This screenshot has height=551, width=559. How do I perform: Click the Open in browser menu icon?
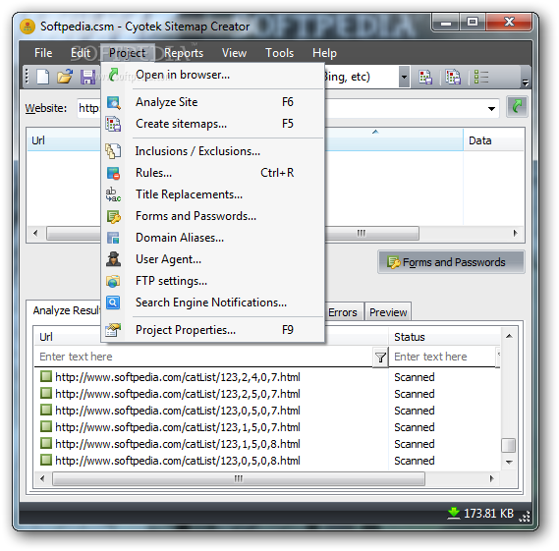click(113, 75)
